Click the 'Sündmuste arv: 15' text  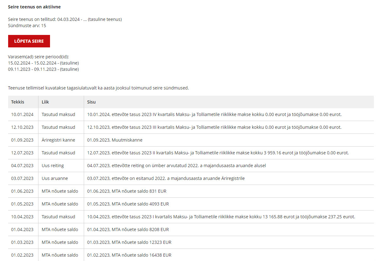coord(27,26)
